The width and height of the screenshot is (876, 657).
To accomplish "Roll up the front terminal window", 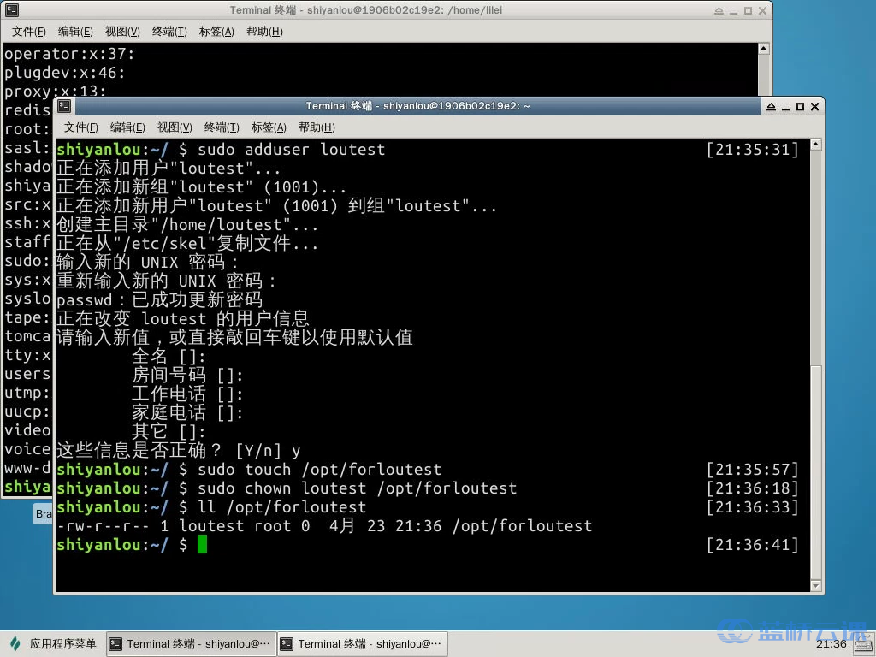I will 772,106.
